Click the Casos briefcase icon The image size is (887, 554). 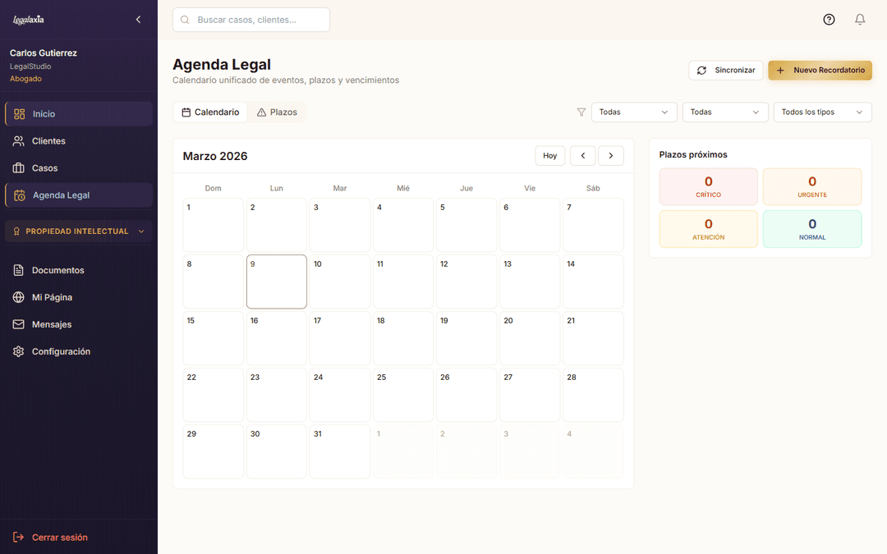coord(18,167)
